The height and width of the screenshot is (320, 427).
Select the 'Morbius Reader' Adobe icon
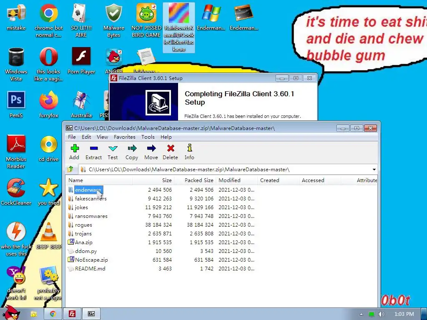[x=16, y=152]
